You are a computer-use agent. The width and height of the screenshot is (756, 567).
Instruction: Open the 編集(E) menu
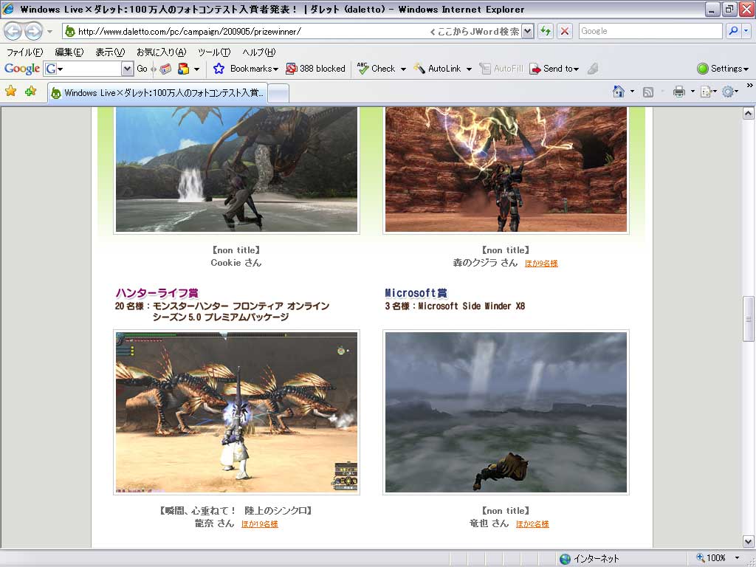(69, 52)
